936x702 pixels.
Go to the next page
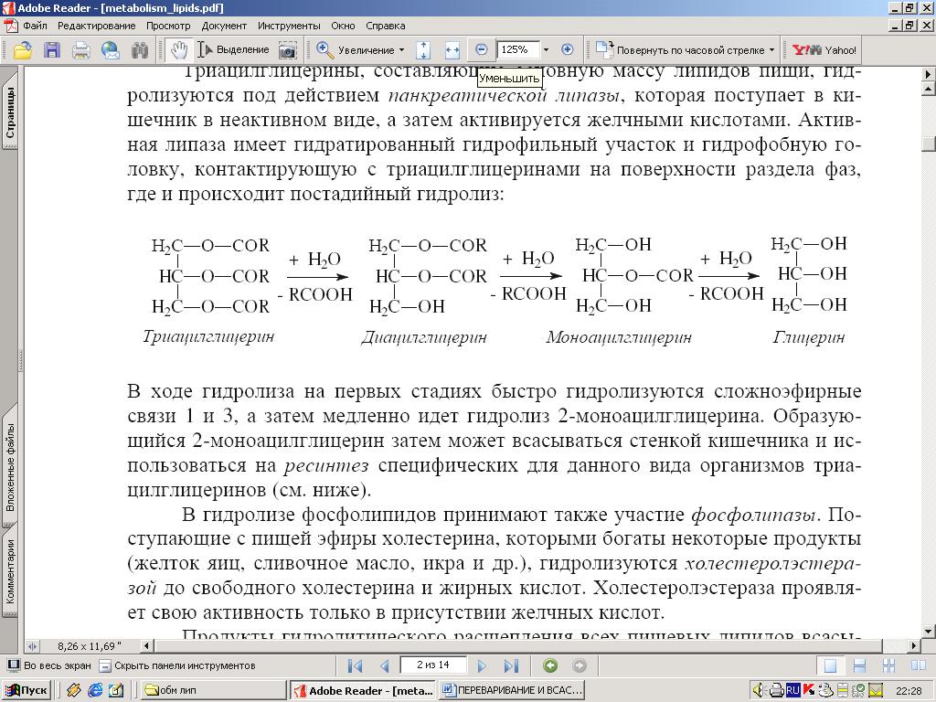(481, 665)
